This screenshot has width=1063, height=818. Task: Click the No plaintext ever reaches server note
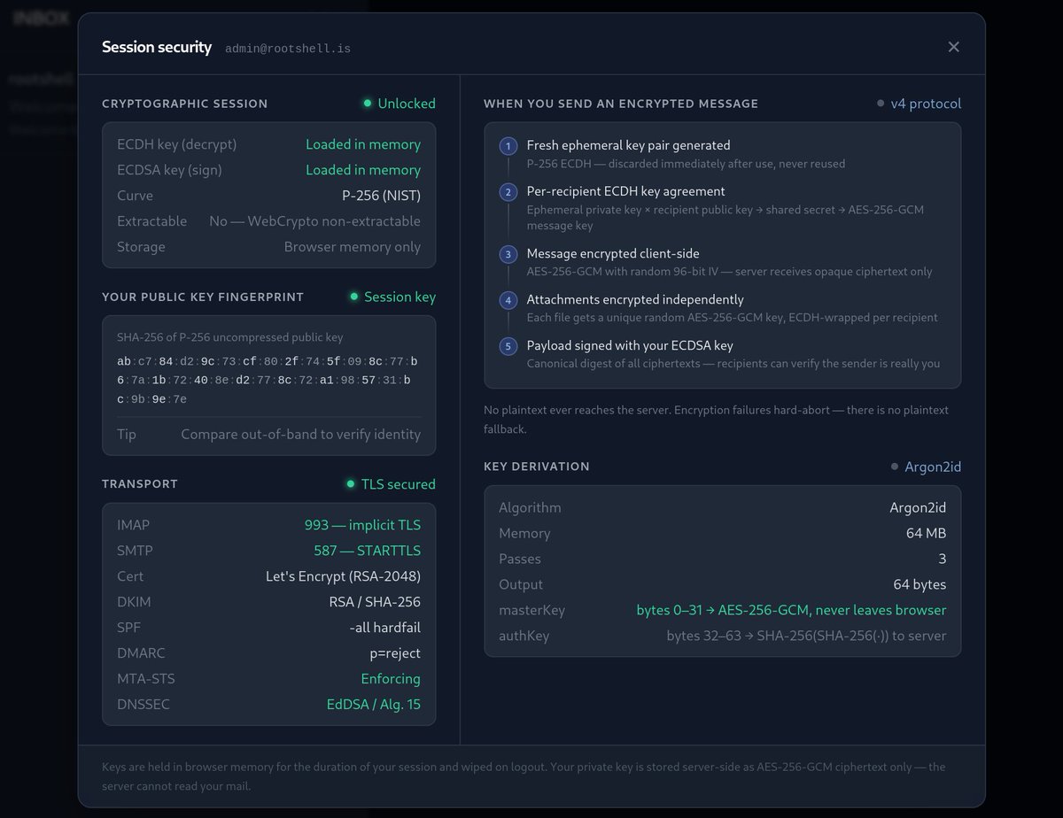[716, 420]
